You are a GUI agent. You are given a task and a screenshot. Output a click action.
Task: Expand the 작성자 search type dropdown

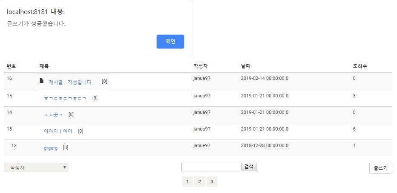click(36, 167)
